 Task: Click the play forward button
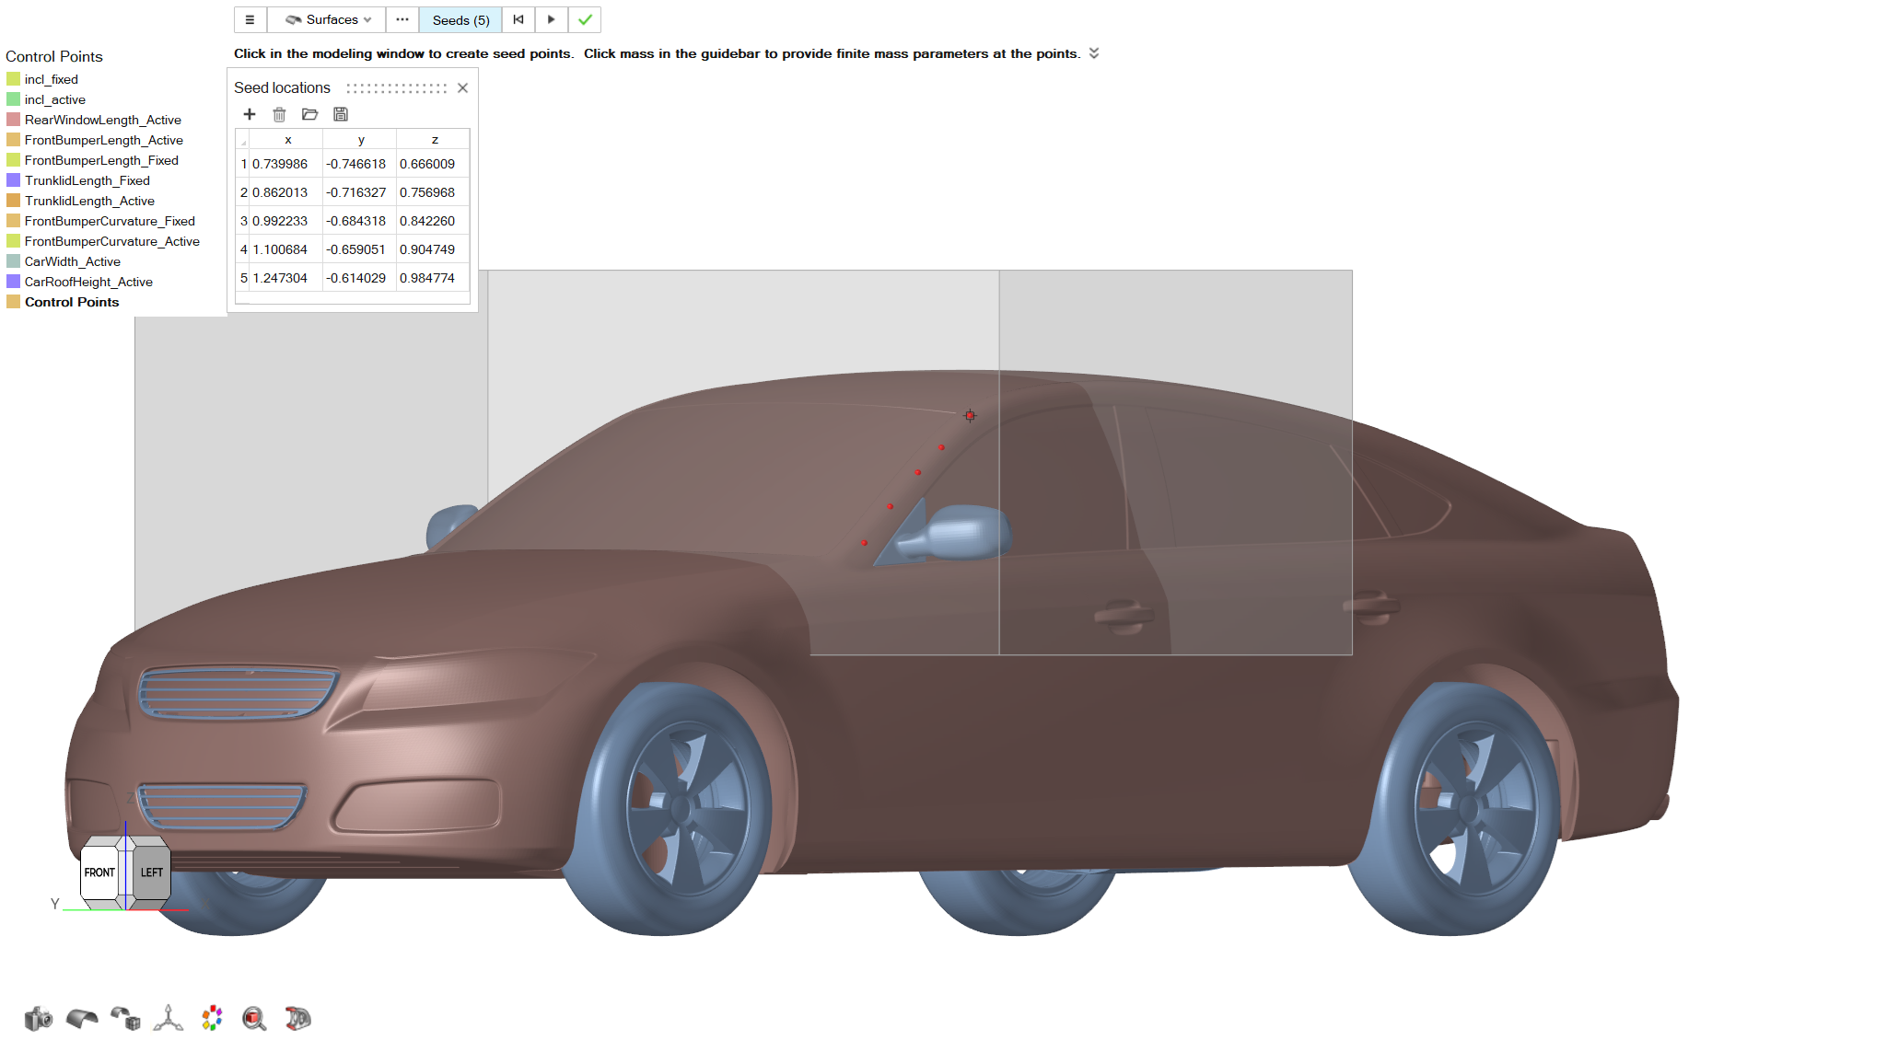[x=551, y=19]
